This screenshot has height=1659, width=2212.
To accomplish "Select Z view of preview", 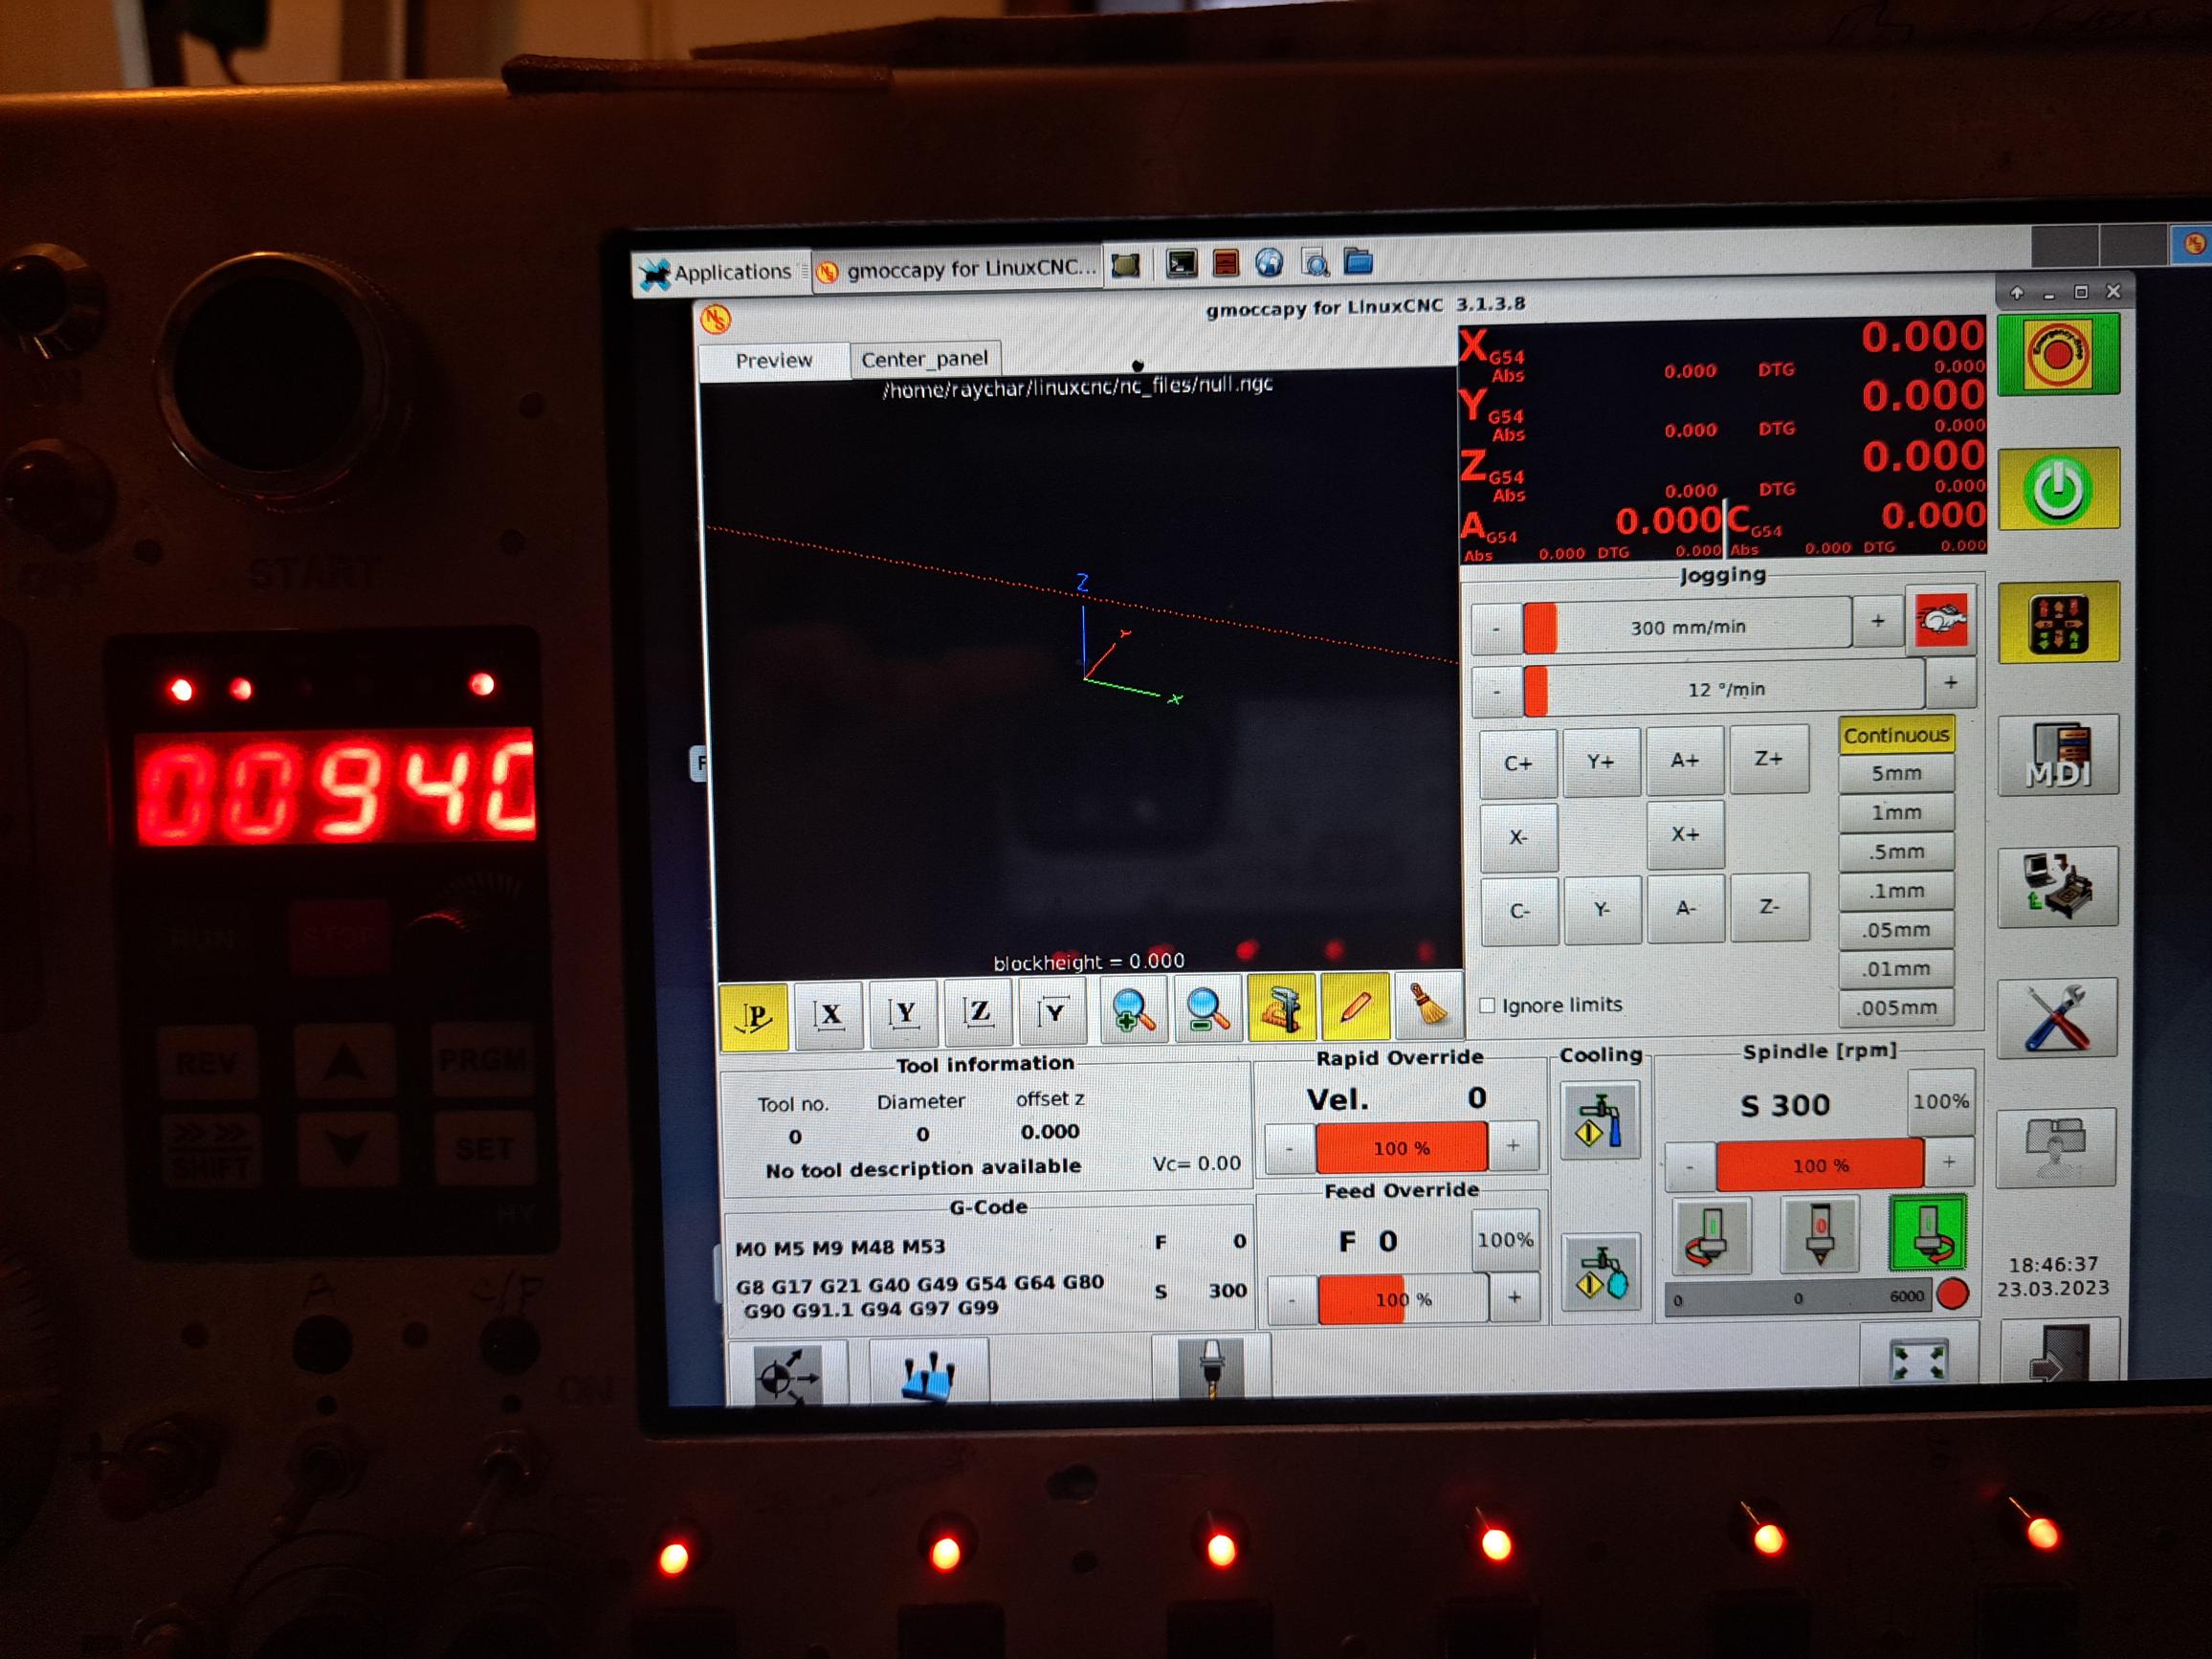I will (x=978, y=1012).
